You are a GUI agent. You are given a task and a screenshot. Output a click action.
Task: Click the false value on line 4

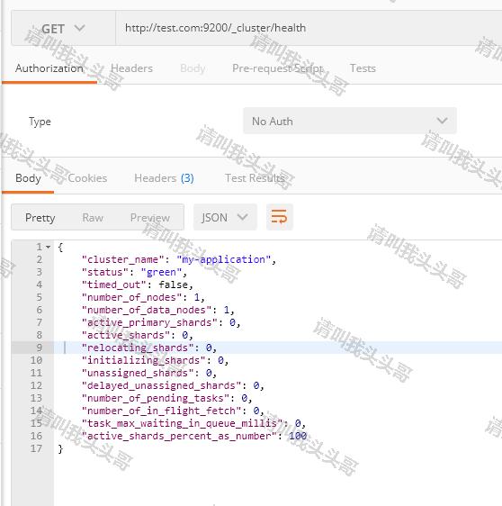click(x=173, y=285)
